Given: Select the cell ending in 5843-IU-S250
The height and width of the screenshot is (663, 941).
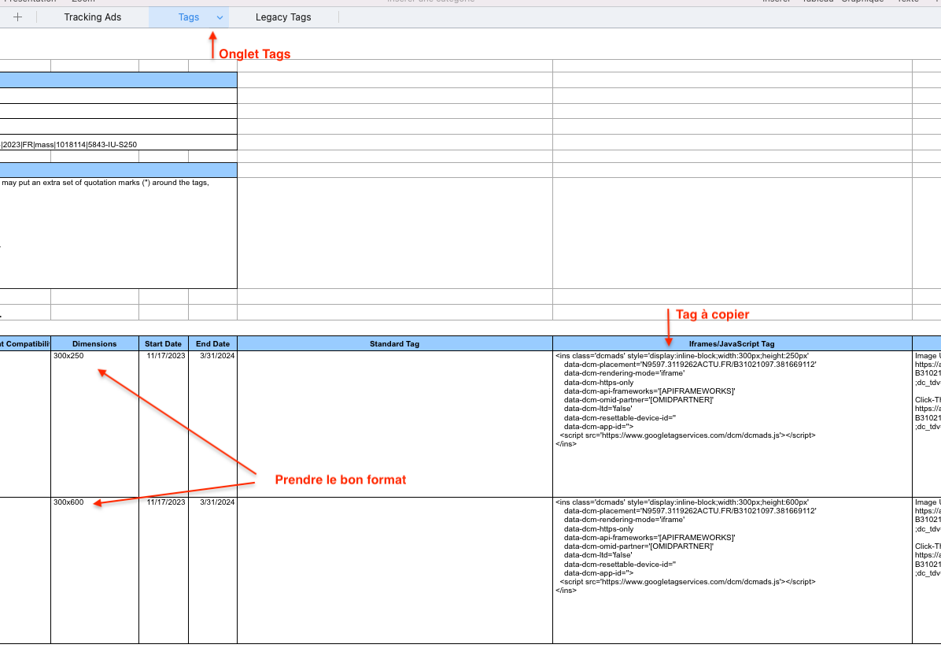Looking at the screenshot, I should pos(118,143).
